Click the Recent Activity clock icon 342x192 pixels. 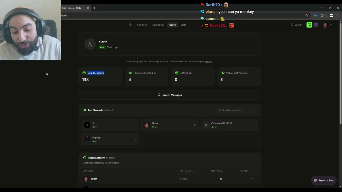pyautogui.click(x=85, y=158)
